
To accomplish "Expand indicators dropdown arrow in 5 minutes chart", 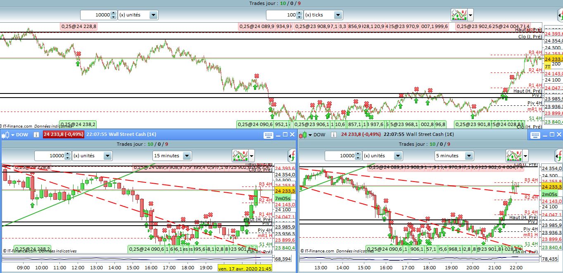I will pos(525,156).
